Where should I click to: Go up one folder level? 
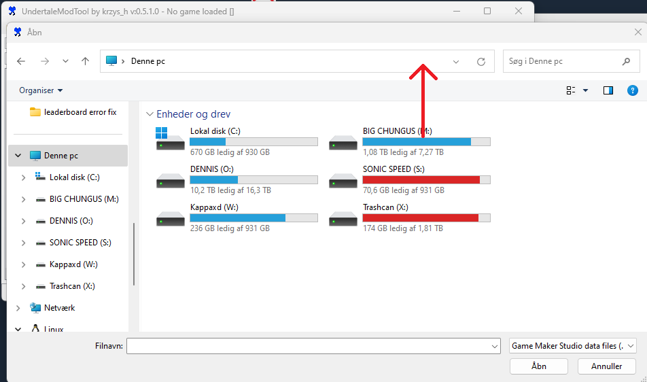[85, 61]
